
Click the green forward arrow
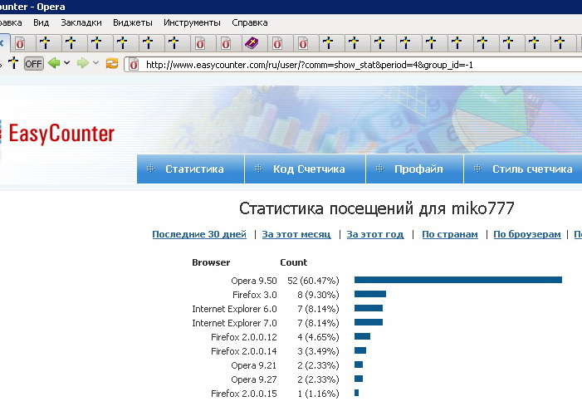point(82,64)
